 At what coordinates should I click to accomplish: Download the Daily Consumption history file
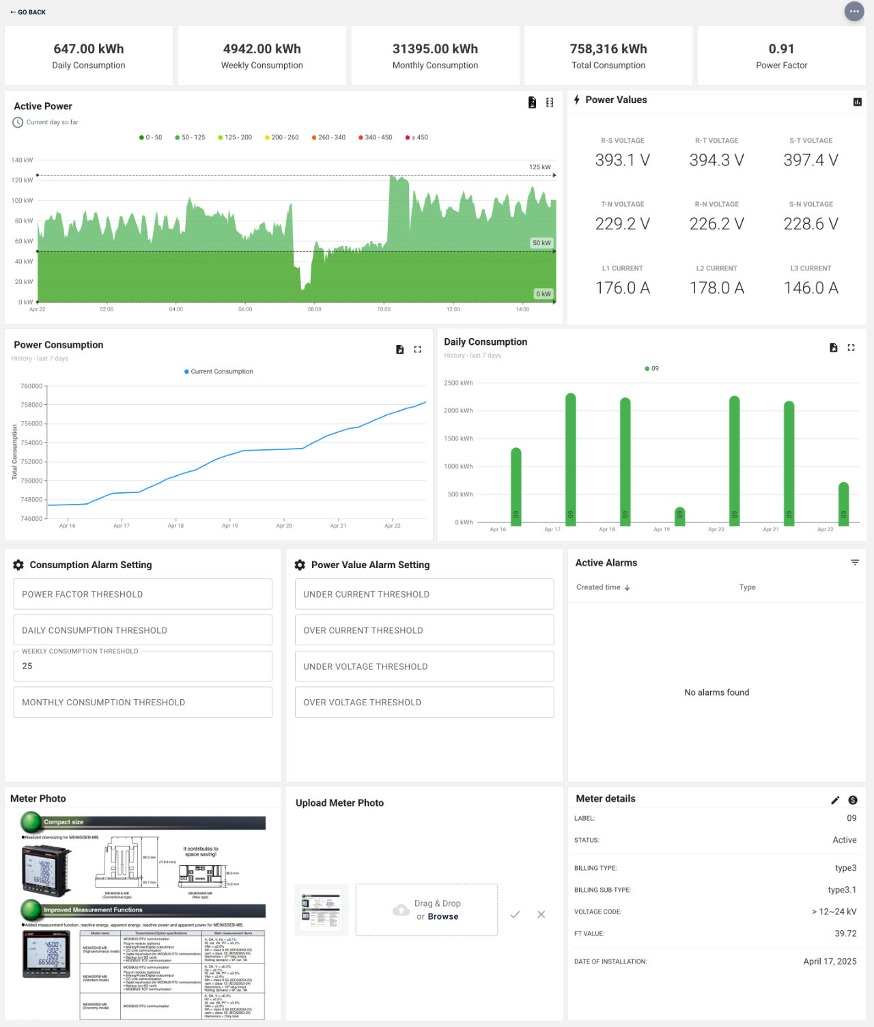pyautogui.click(x=833, y=348)
